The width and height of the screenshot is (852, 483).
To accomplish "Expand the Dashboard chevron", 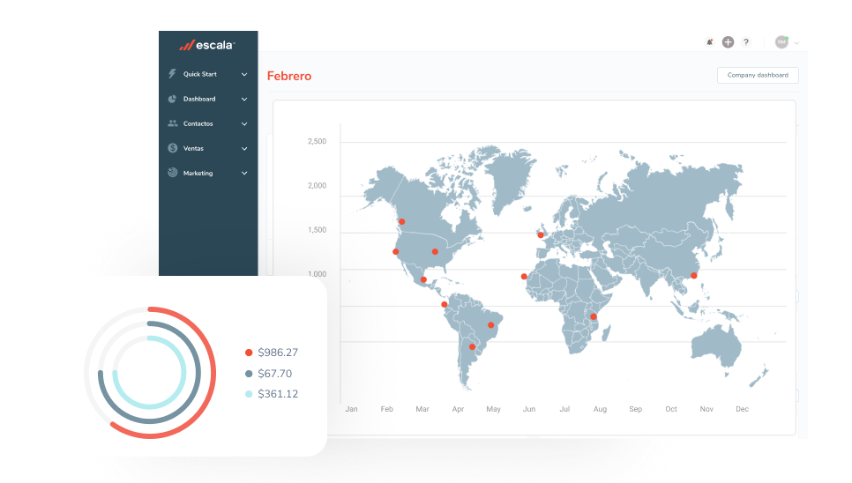I will [x=244, y=100].
